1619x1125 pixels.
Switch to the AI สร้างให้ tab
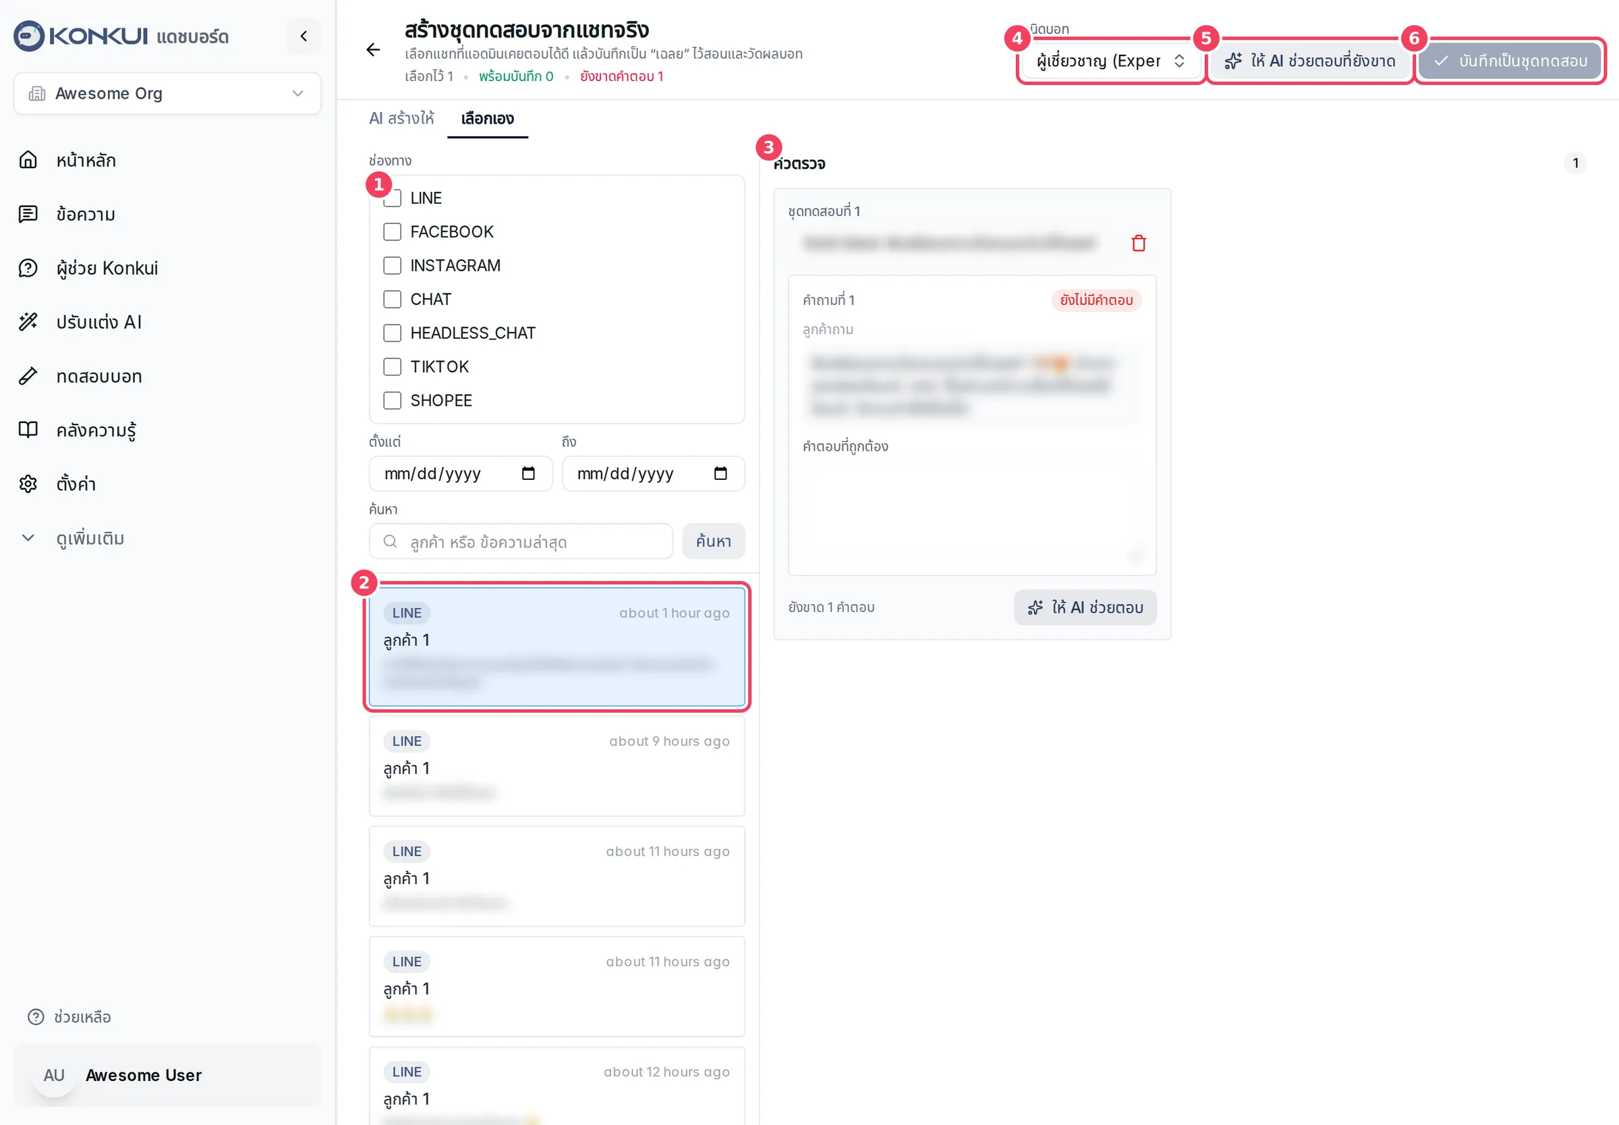[401, 118]
